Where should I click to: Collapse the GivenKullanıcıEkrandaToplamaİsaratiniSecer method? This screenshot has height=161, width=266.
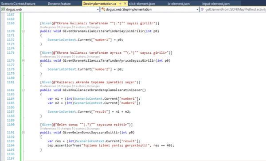[23, 90]
